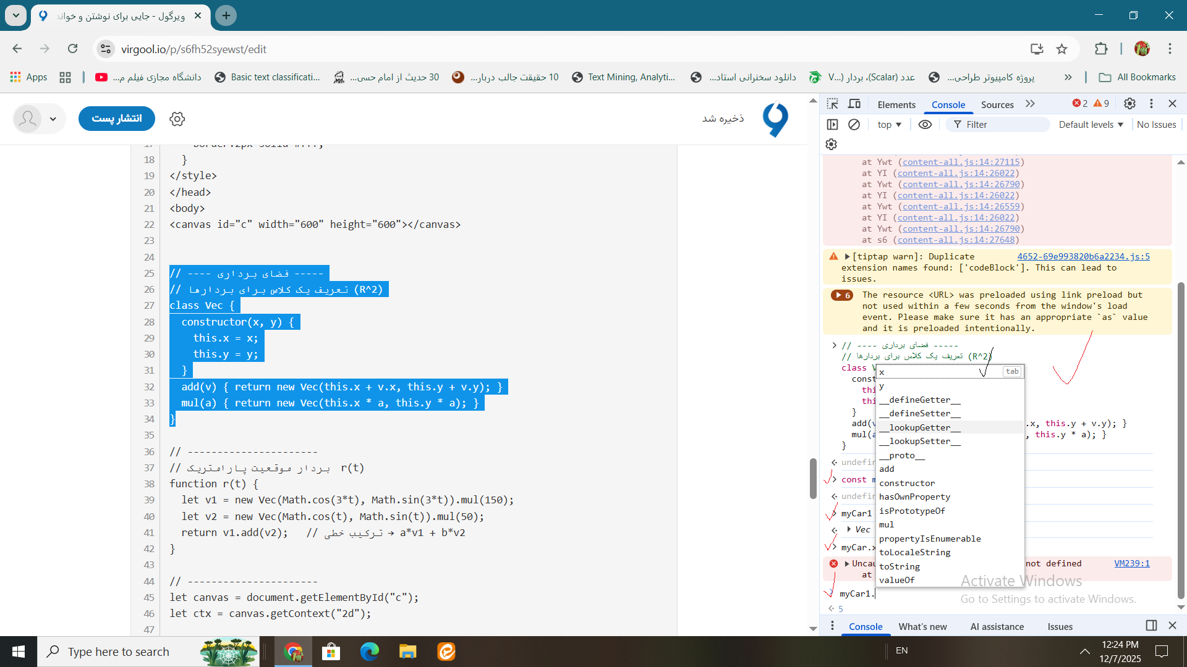This screenshot has height=667, width=1187.
Task: Toggle live expression eye icon
Action: click(925, 125)
